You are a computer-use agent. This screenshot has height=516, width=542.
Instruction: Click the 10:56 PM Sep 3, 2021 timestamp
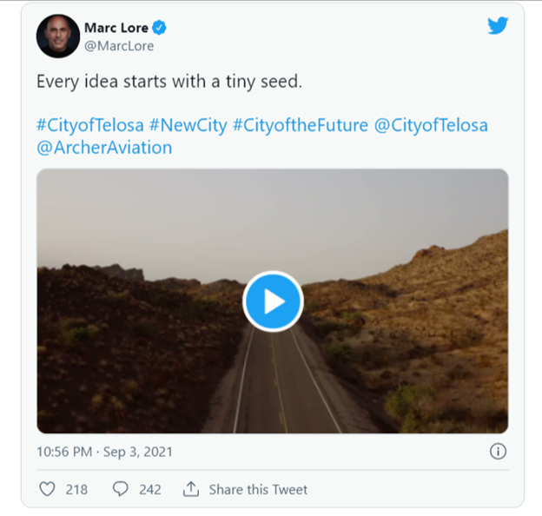coord(104,452)
